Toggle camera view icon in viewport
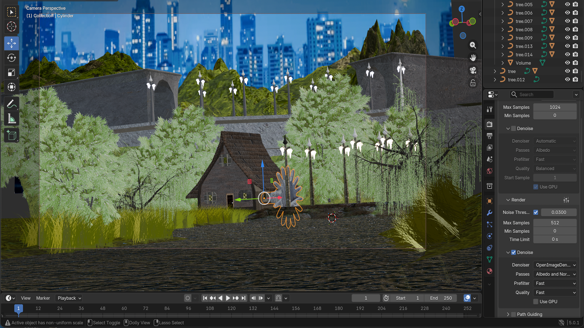 click(x=473, y=70)
